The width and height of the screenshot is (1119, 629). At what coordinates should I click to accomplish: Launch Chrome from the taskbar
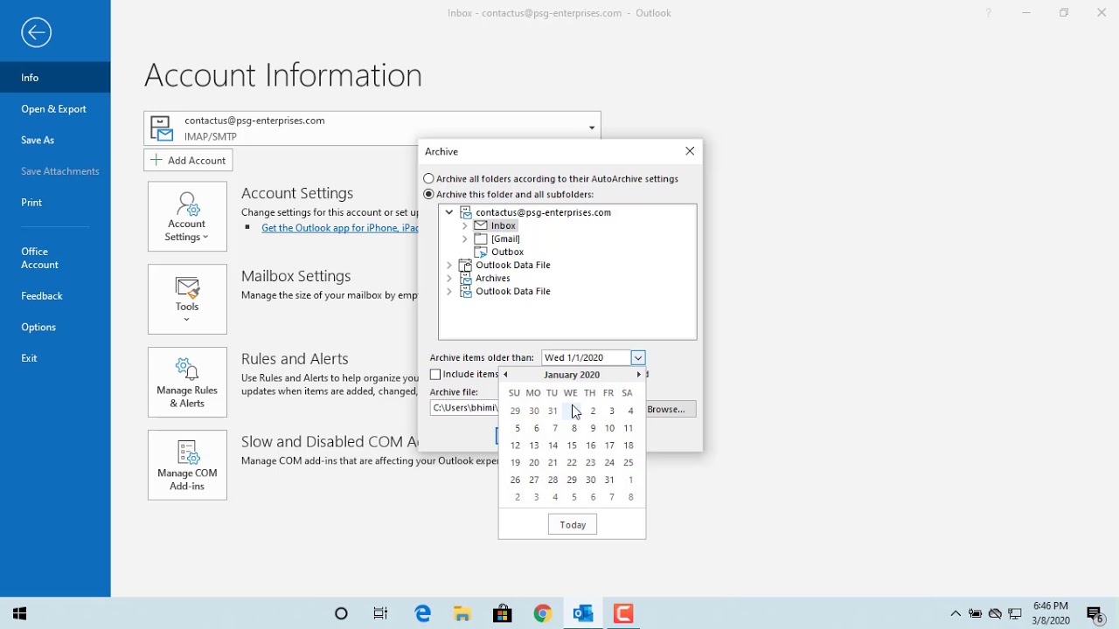[x=542, y=613]
